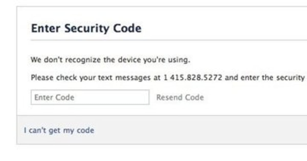The image size is (307, 161).
Task: Click the Enter Code input field
Action: pos(90,97)
